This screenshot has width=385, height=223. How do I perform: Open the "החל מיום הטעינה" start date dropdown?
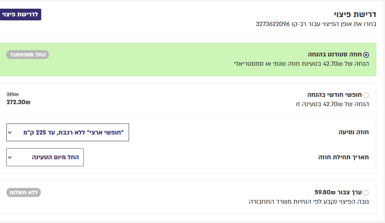pyautogui.click(x=45, y=157)
